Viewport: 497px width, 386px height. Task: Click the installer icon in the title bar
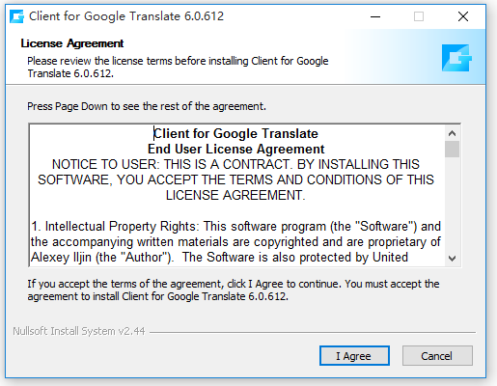(16, 16)
